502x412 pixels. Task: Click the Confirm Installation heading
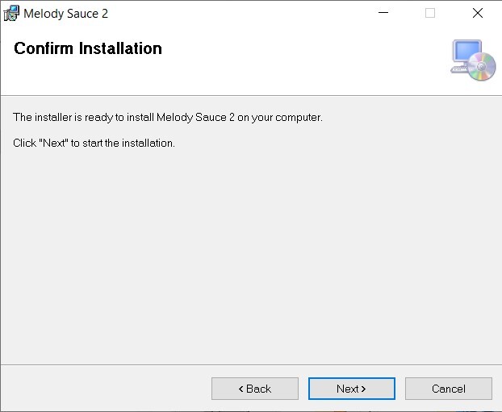point(88,48)
